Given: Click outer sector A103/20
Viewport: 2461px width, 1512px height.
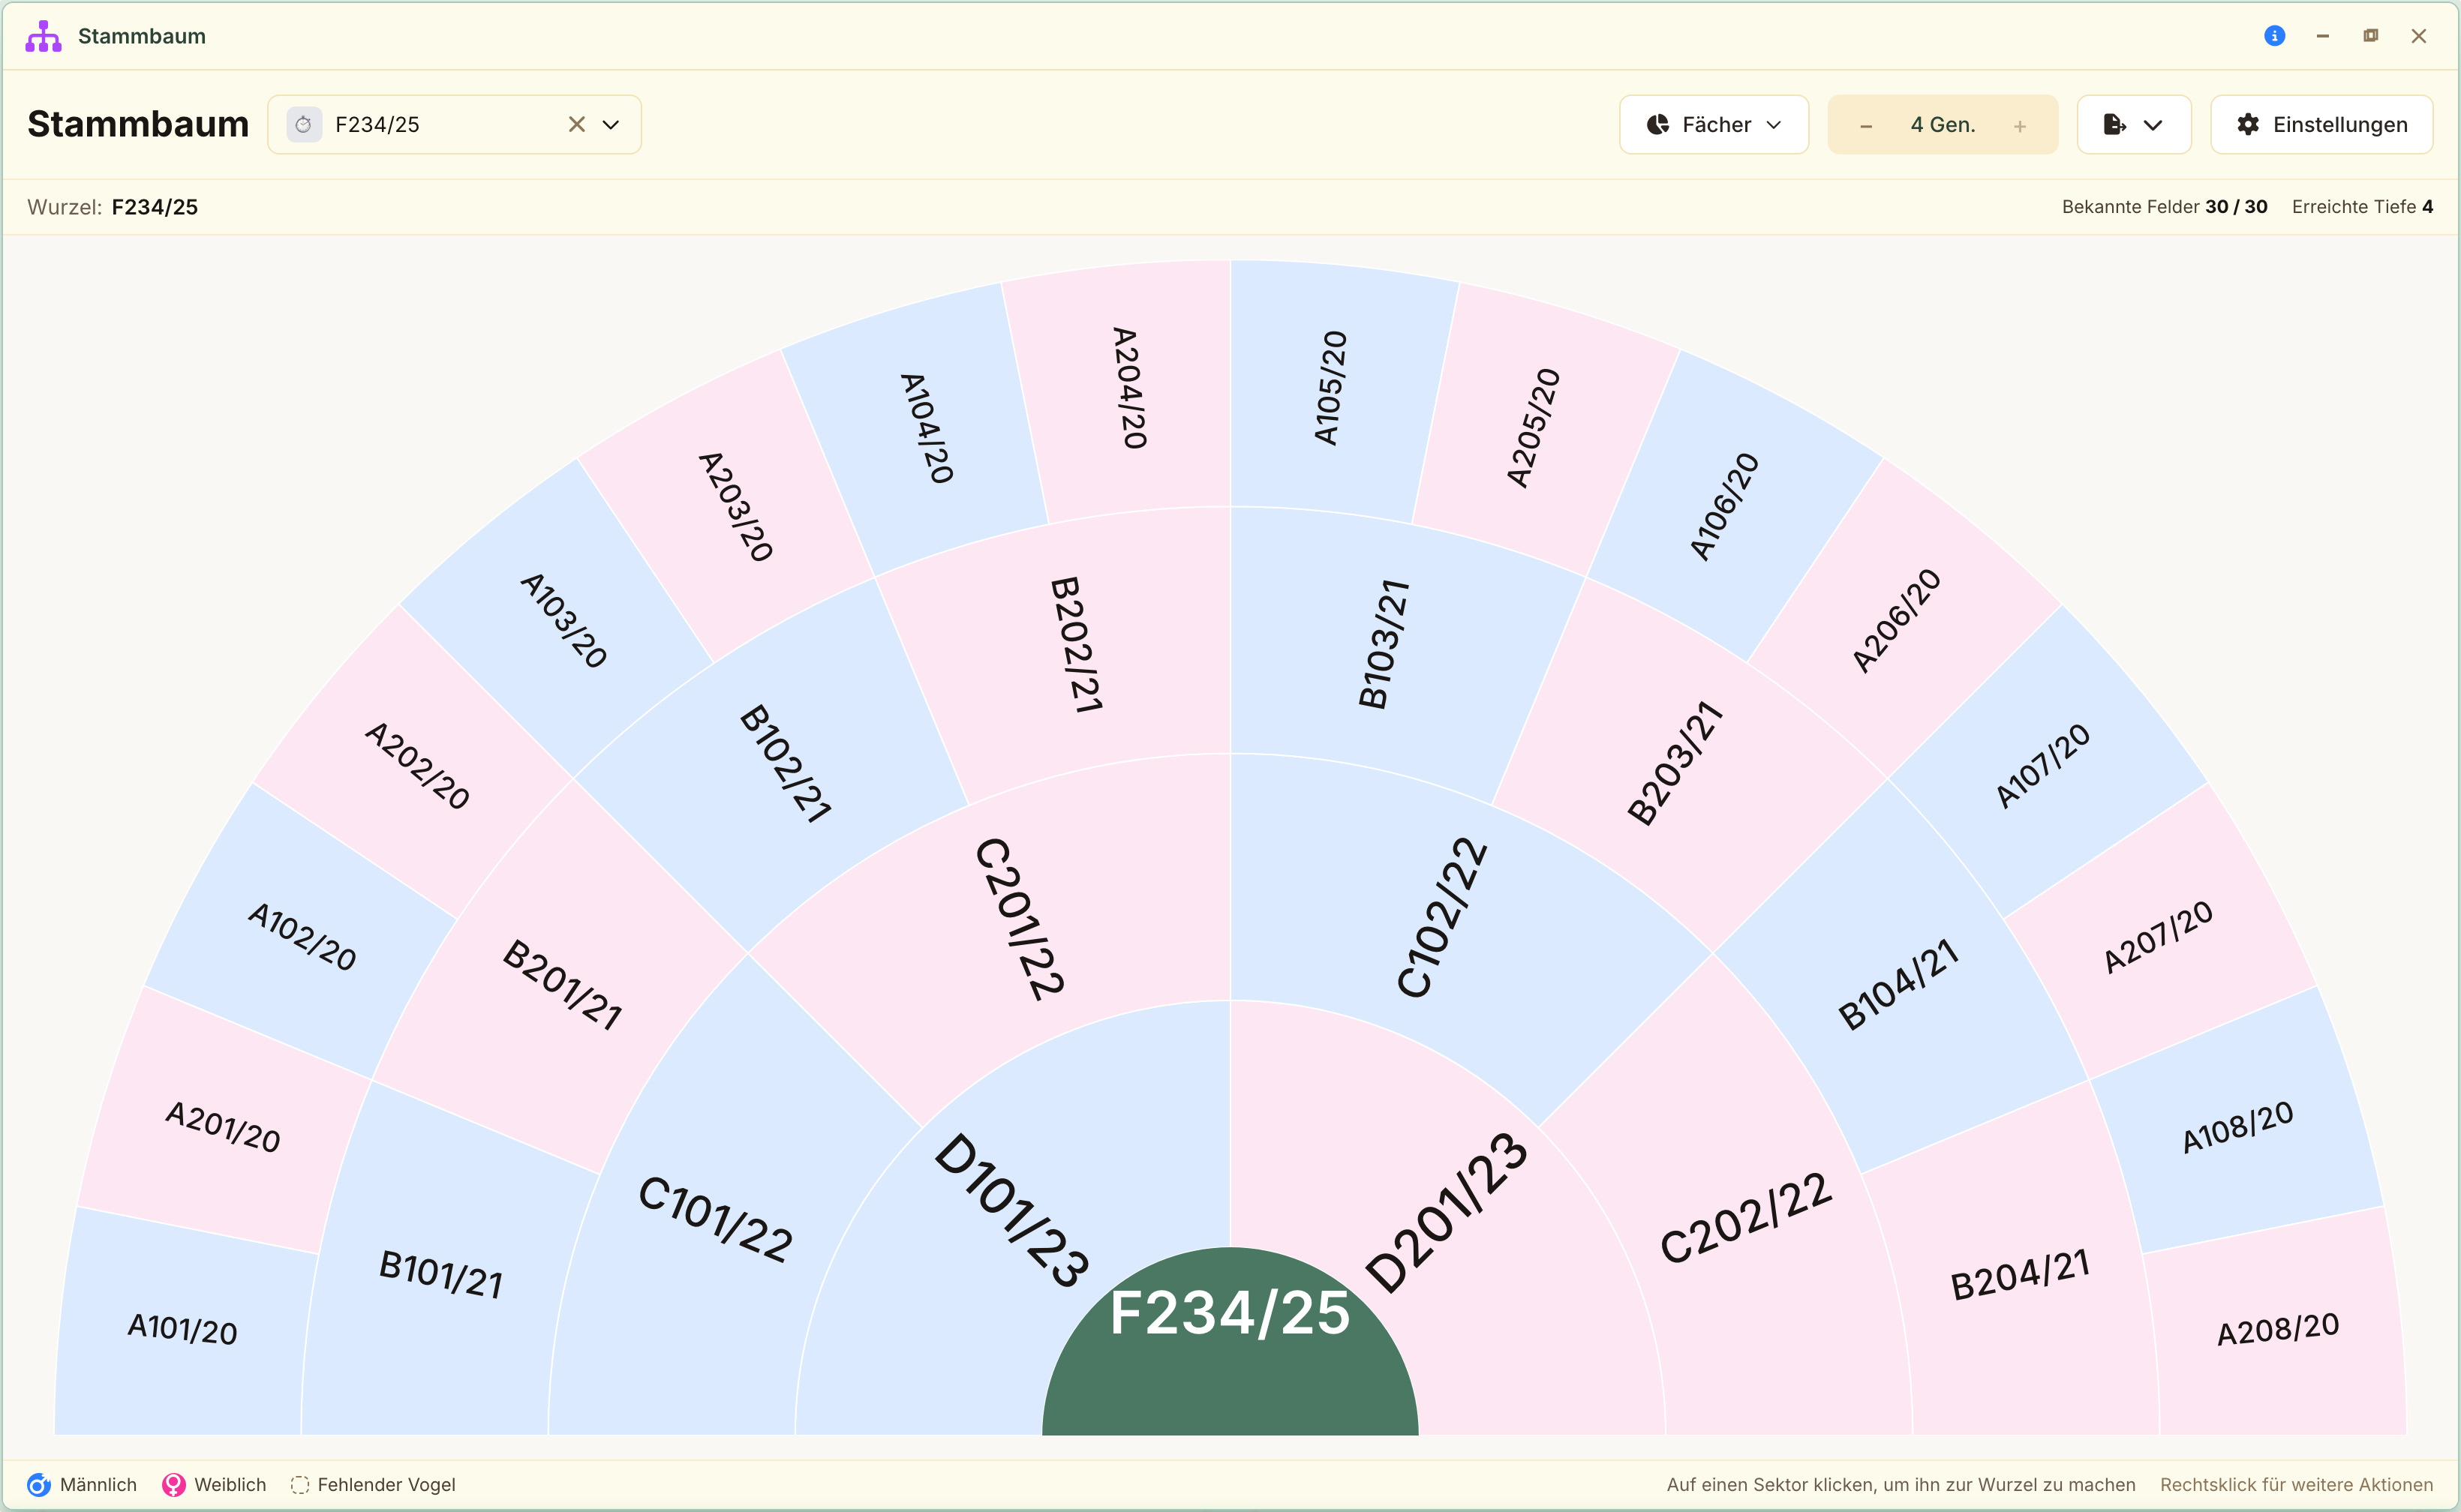Looking at the screenshot, I should click(563, 620).
